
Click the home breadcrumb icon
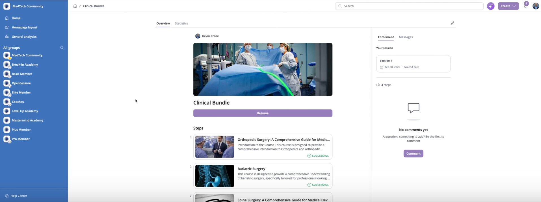point(75,6)
